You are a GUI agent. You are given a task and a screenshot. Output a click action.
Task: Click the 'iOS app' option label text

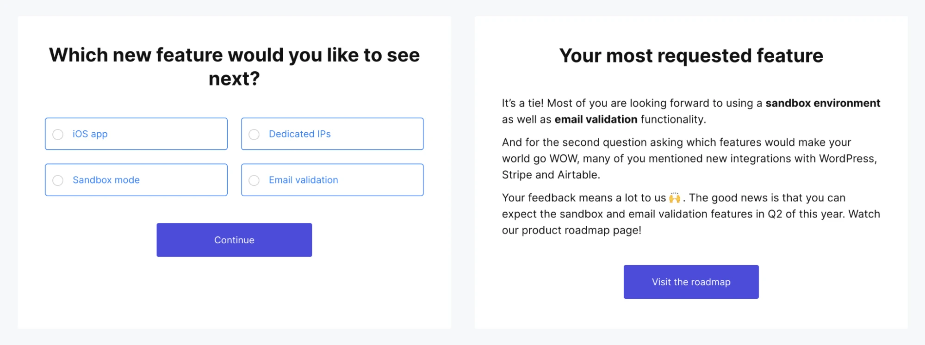pyautogui.click(x=90, y=134)
